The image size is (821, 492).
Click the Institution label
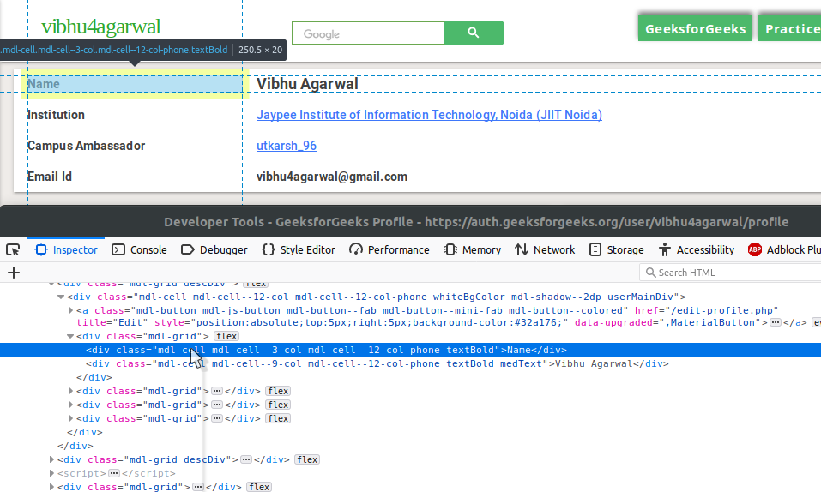click(56, 115)
